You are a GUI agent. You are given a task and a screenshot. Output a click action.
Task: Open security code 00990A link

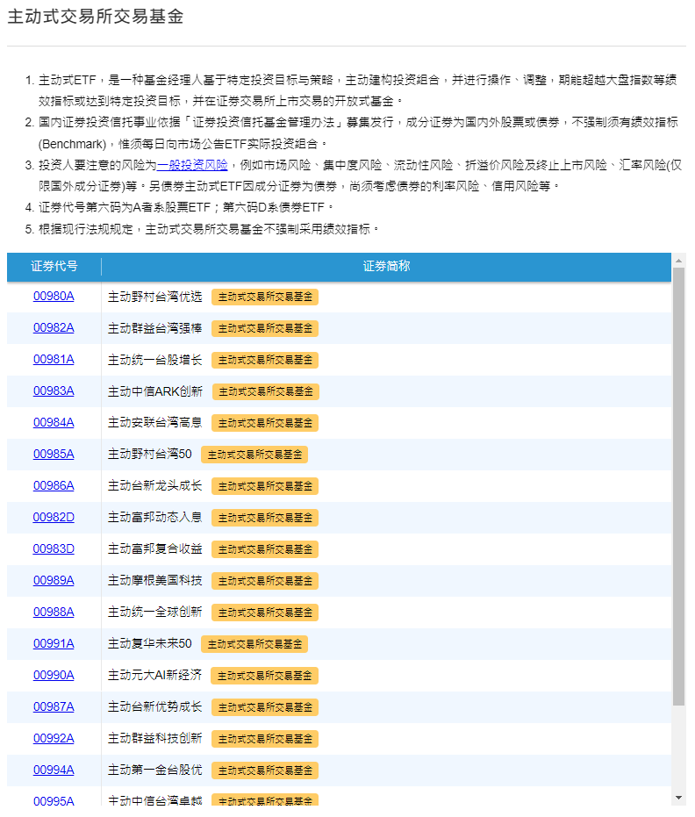54,676
